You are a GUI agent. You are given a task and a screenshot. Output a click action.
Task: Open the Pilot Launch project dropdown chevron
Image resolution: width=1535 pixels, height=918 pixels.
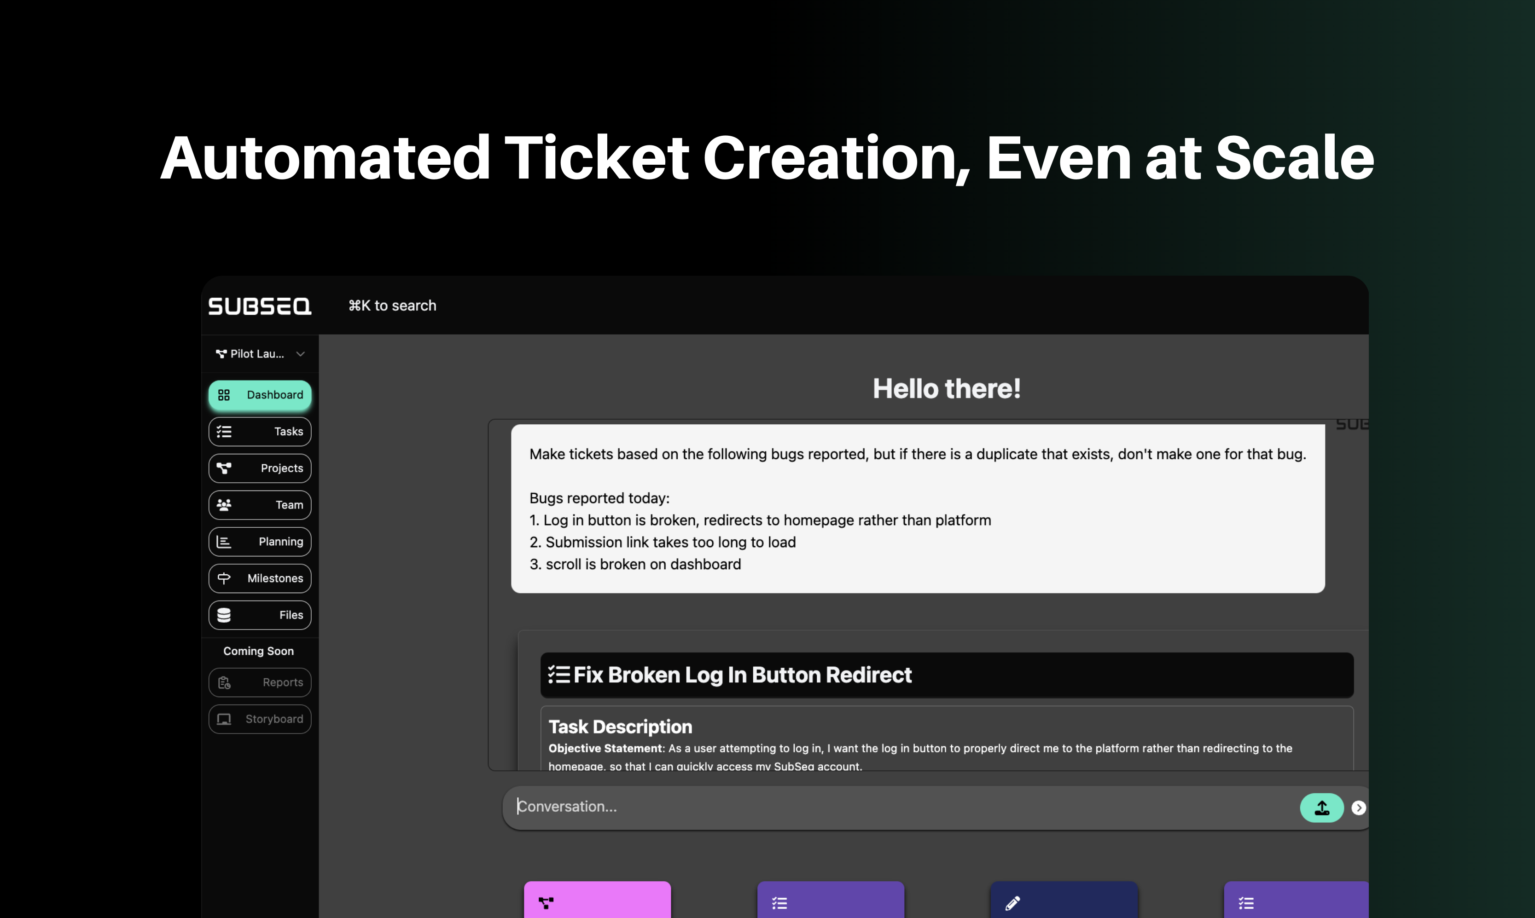tap(300, 354)
